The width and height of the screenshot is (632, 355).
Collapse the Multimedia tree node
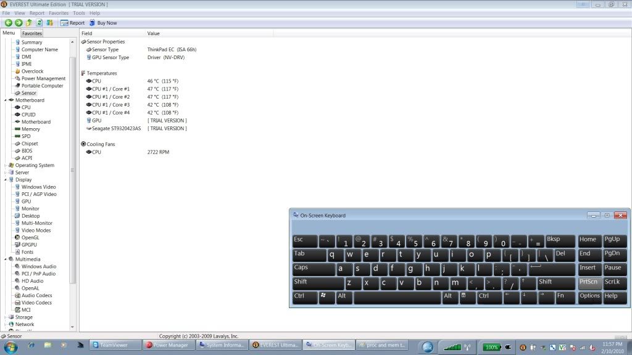(x=6, y=259)
